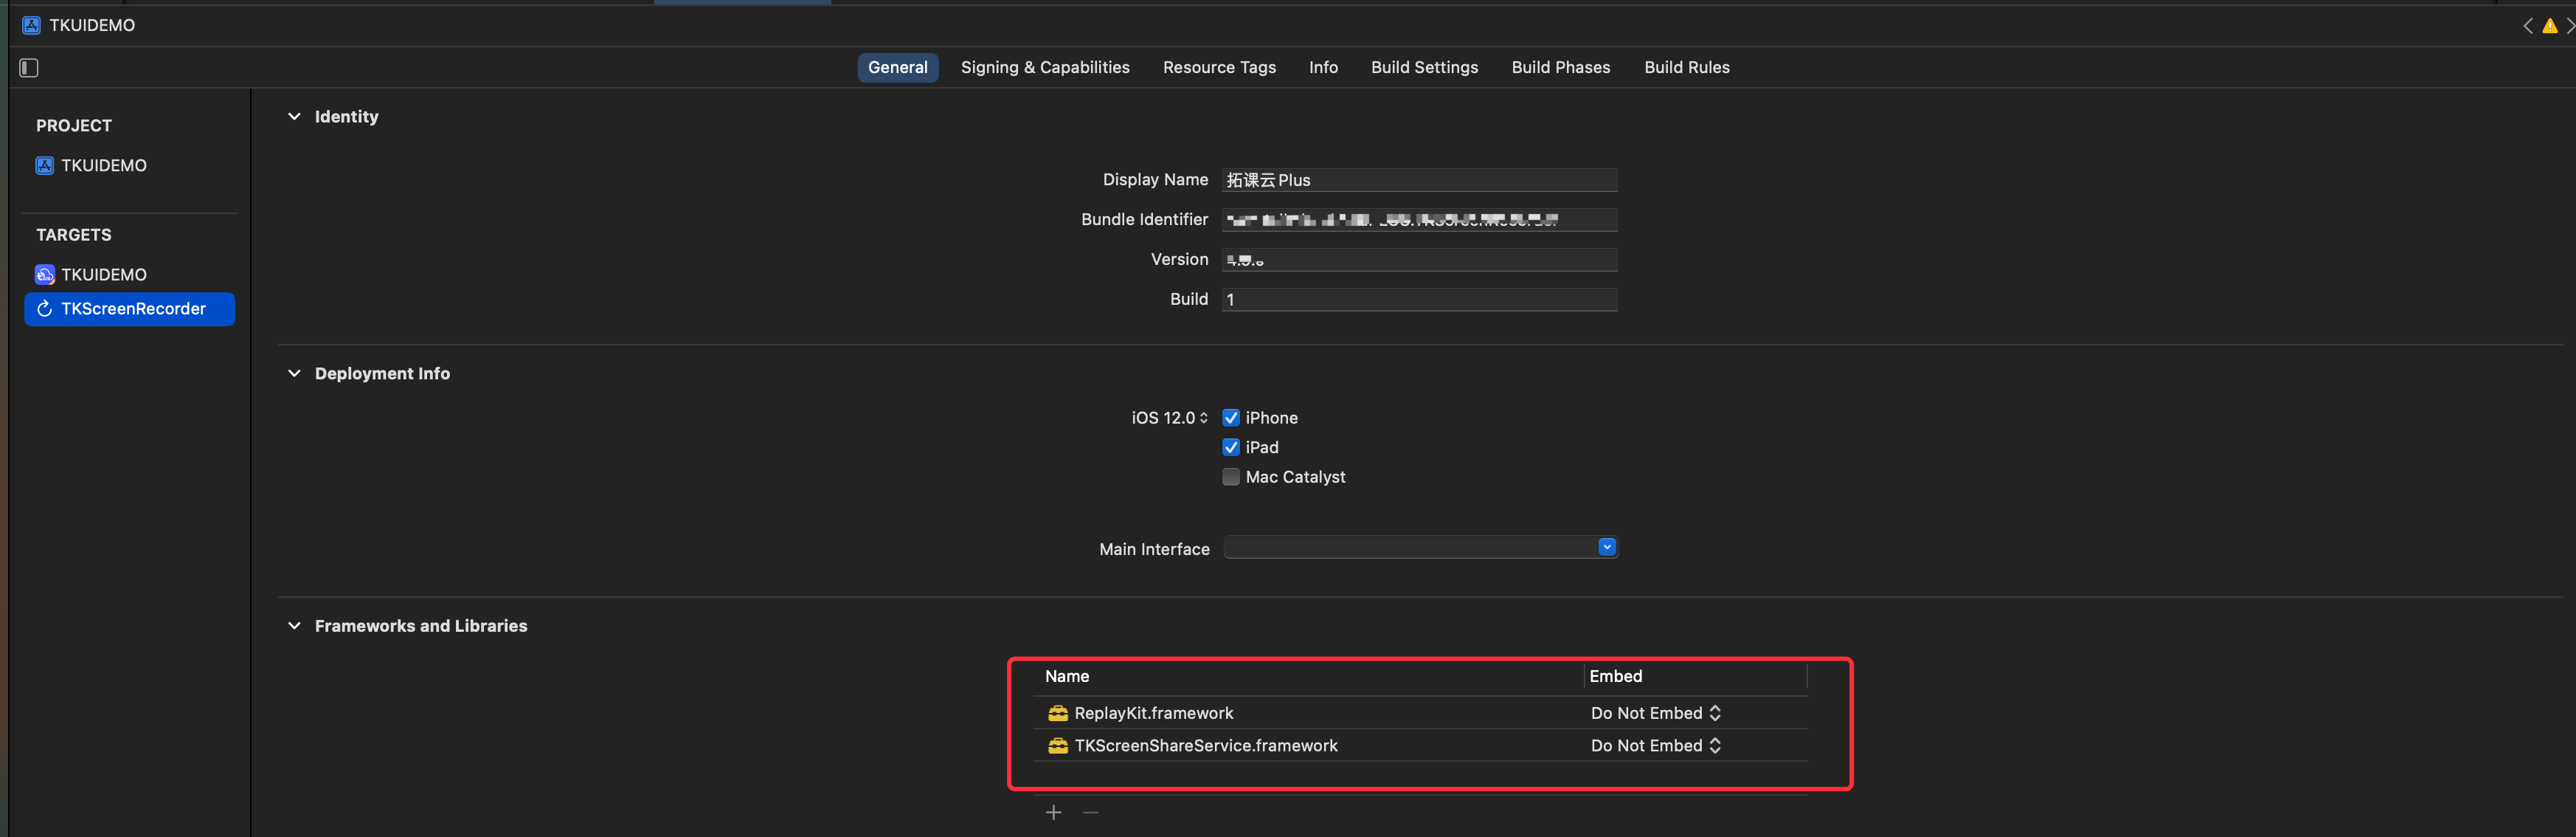Click the remove framework minus button
This screenshot has height=837, width=2576.
tap(1090, 812)
